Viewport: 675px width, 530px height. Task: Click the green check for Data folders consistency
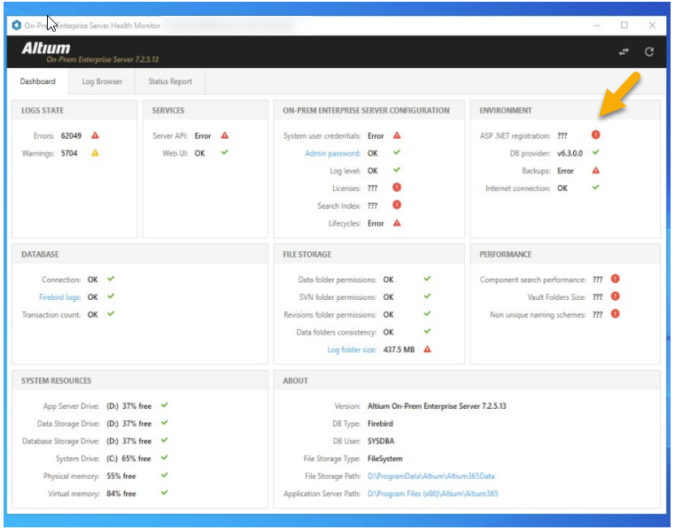point(427,332)
